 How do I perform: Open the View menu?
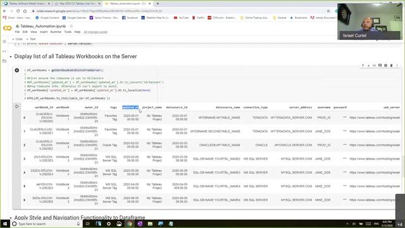coord(34,32)
